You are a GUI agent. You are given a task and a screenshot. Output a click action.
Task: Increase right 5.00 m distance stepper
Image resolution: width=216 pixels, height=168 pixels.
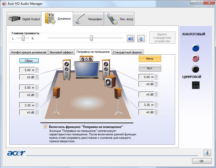[x=156, y=76]
